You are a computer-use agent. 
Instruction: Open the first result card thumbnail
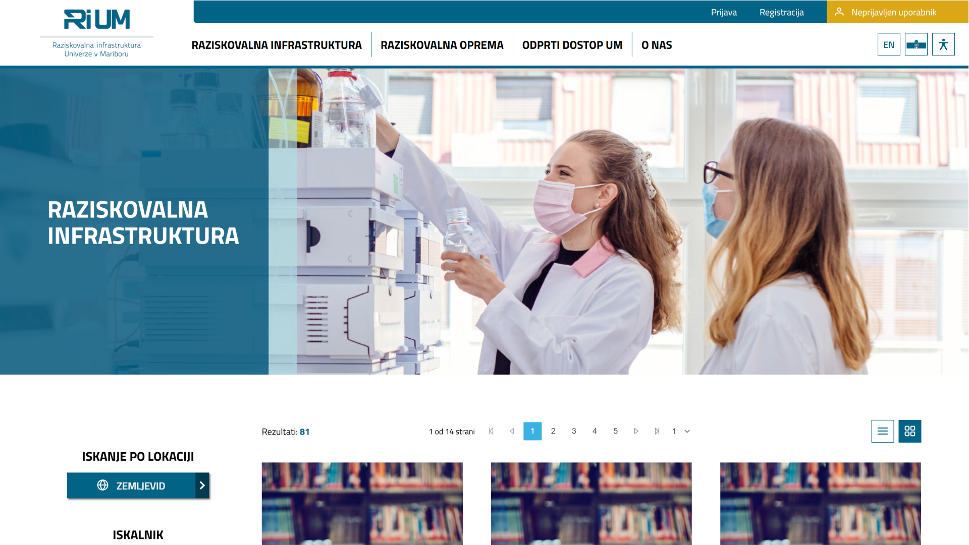(362, 503)
